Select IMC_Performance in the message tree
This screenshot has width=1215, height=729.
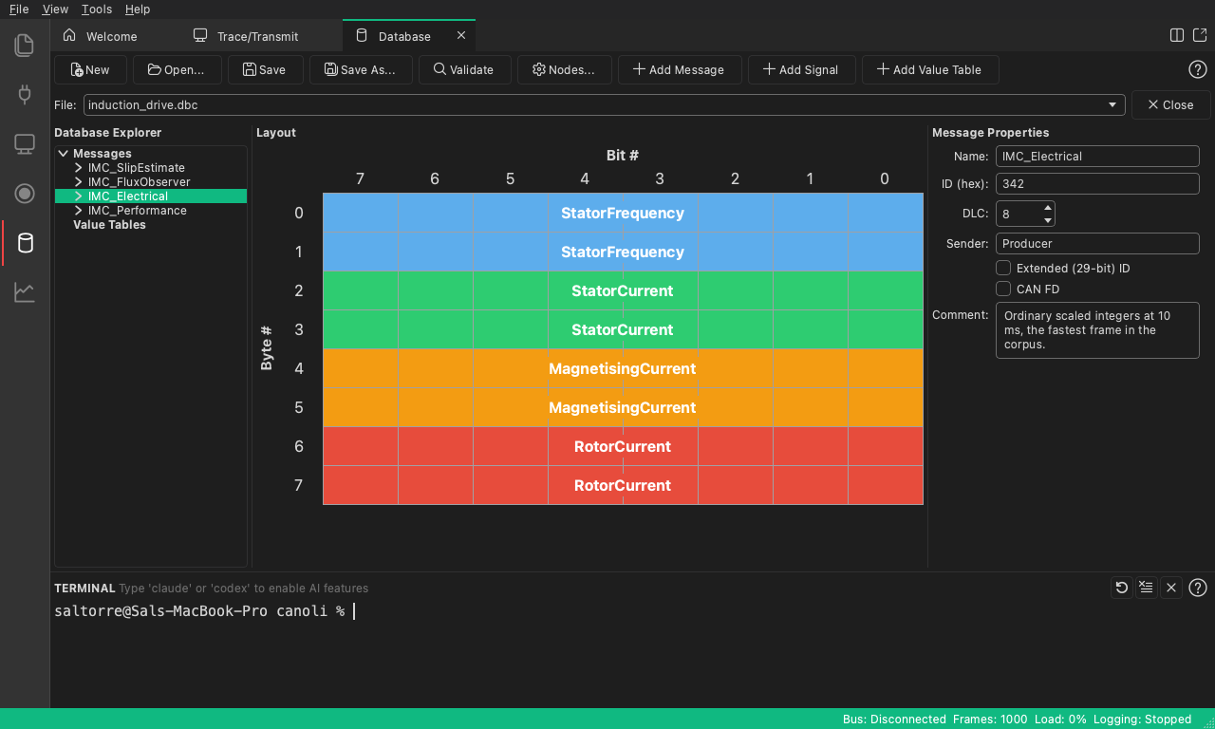(137, 210)
